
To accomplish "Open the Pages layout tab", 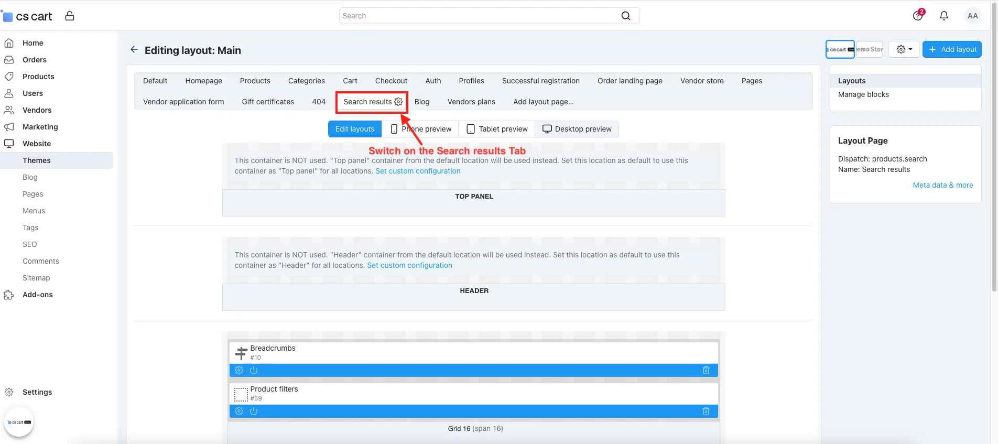I will [752, 81].
